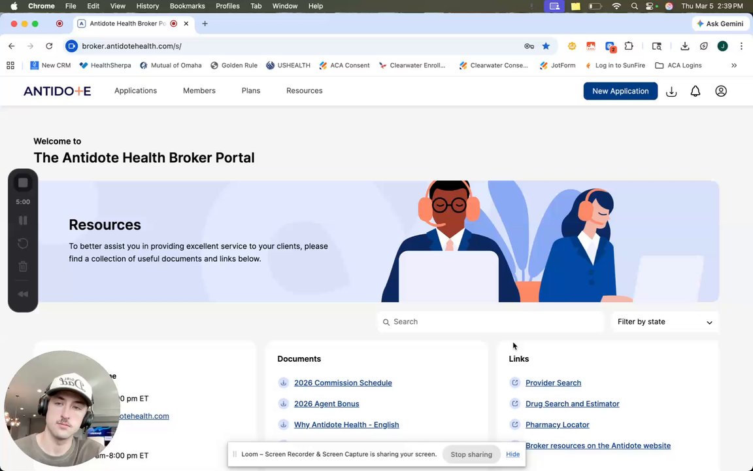
Task: Click external link icon beside Pharmacy Locator
Action: click(x=515, y=425)
